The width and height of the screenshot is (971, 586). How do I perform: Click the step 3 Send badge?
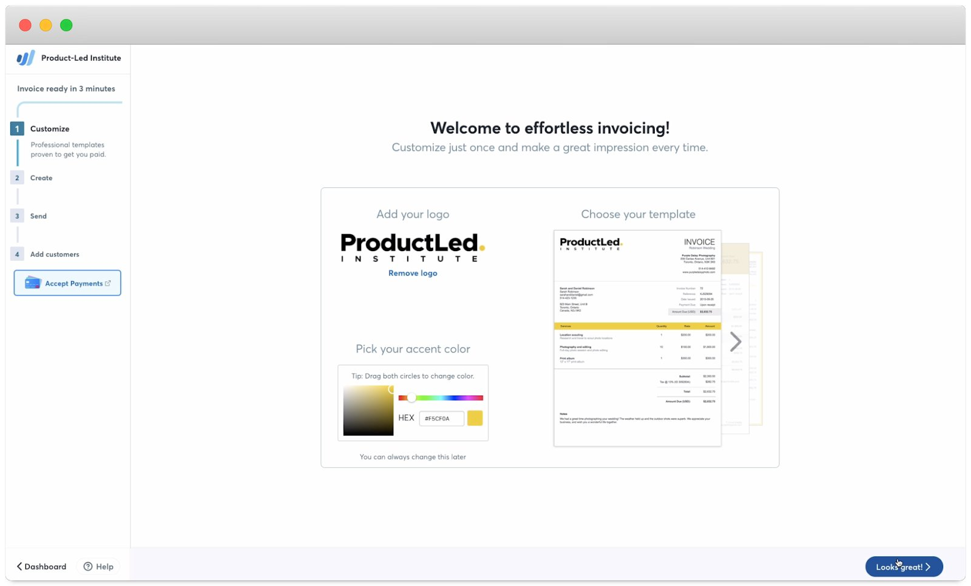pos(17,216)
